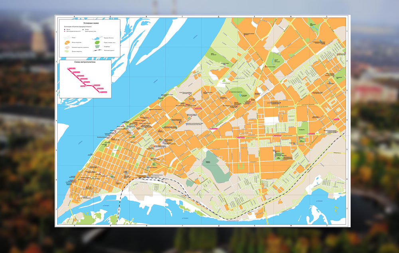Click grid column letter Г on the top border

[x=182, y=16]
